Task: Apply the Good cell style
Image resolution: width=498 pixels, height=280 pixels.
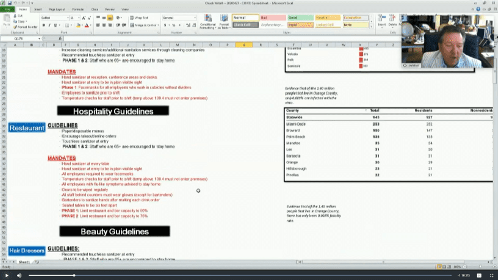Action: coord(300,18)
